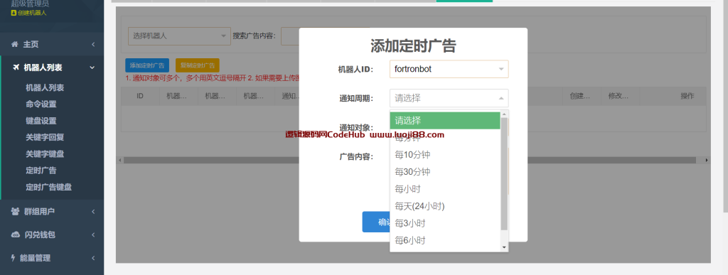This screenshot has width=728, height=275.
Task: Click the home icon beside 主页
Action: (14, 44)
